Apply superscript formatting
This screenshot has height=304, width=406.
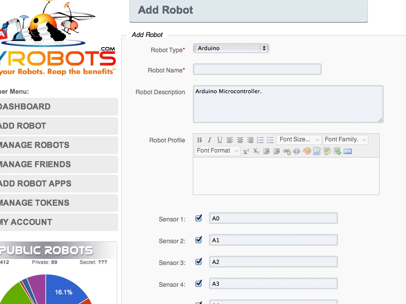[246, 151]
